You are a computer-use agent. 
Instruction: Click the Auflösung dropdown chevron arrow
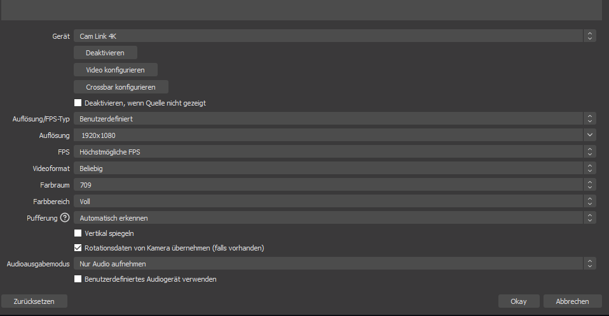(x=590, y=135)
